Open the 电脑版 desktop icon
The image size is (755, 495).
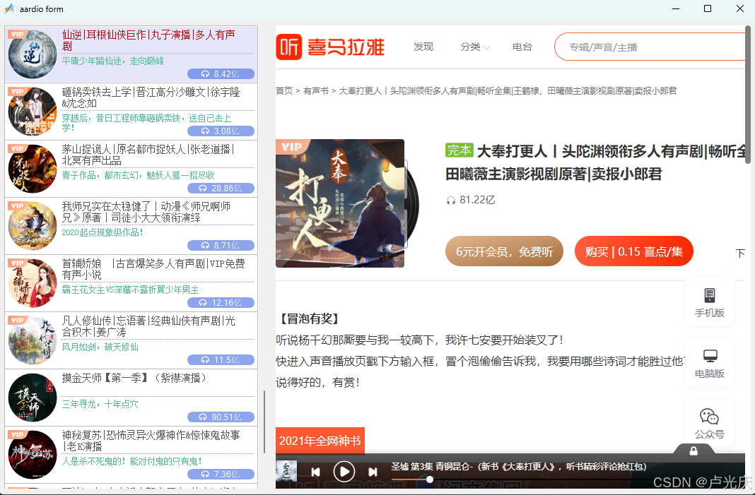[710, 356]
